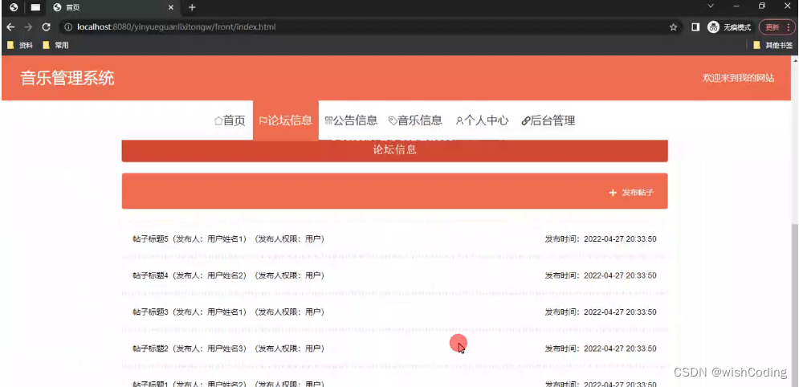Select the 首页 browser tab
Image resolution: width=799 pixels, height=387 pixels.
coord(112,8)
